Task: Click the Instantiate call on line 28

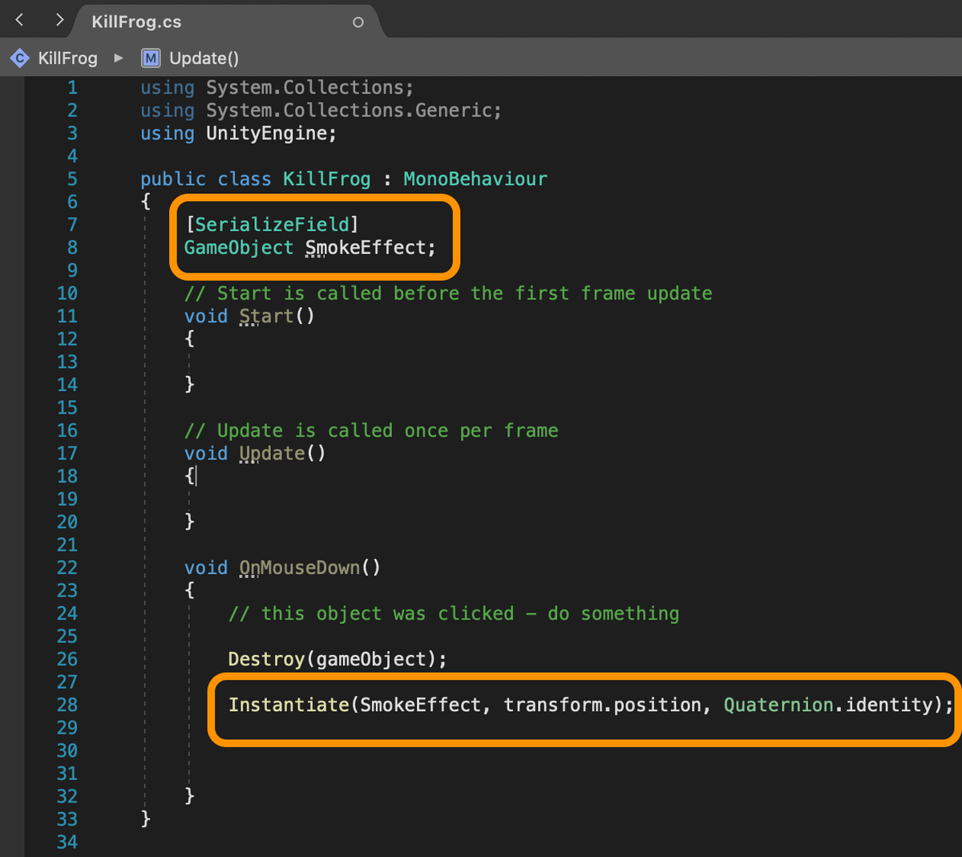Action: tap(289, 705)
